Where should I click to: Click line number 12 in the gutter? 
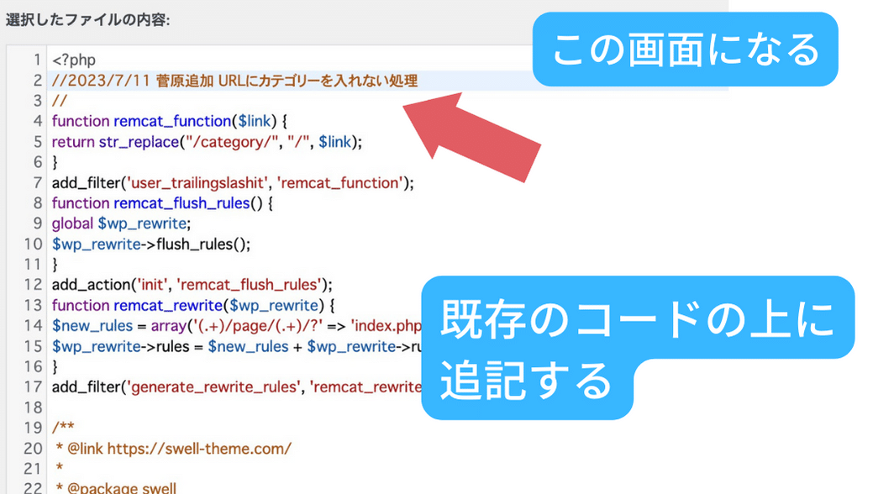(33, 285)
